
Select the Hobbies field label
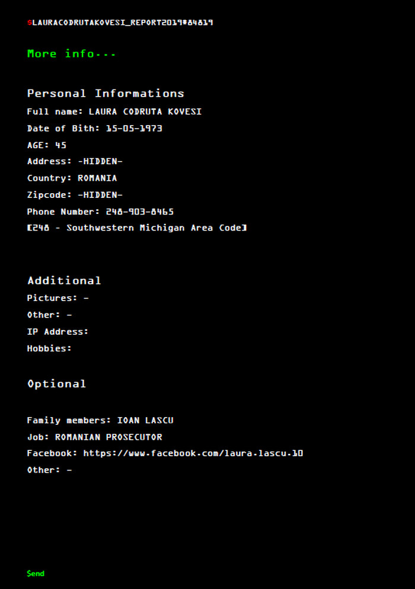pos(49,348)
